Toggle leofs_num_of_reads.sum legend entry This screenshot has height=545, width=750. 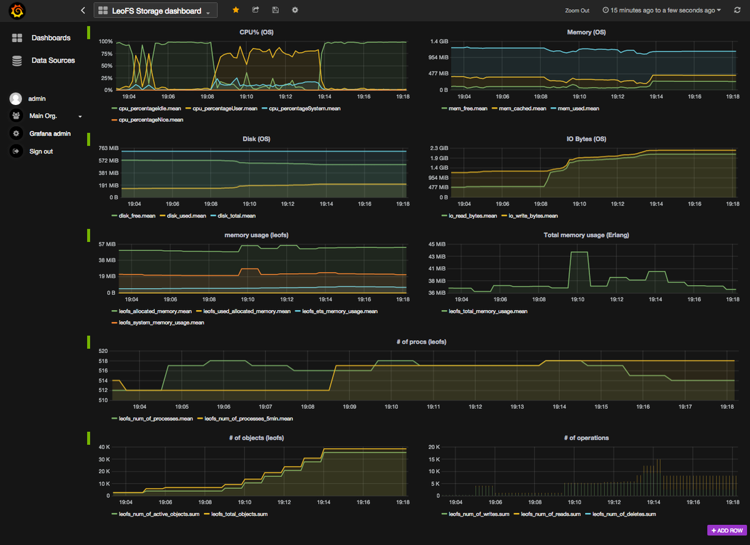[547, 514]
